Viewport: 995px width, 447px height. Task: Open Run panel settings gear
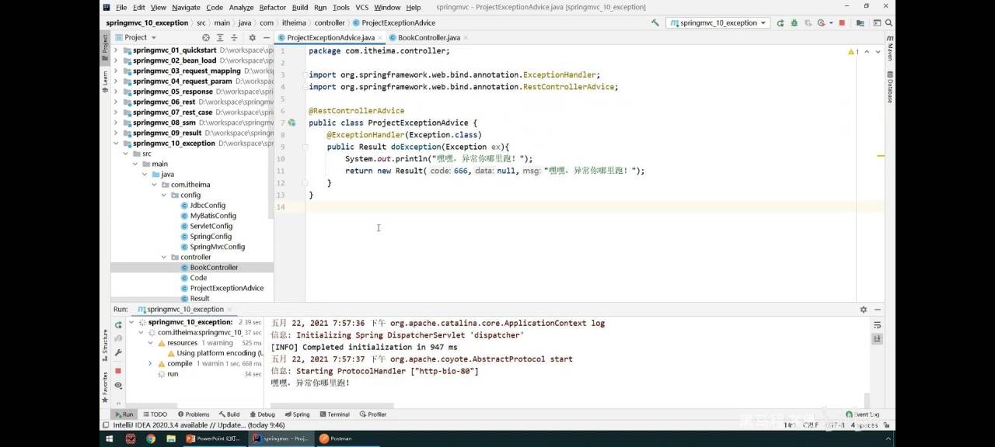pos(863,309)
